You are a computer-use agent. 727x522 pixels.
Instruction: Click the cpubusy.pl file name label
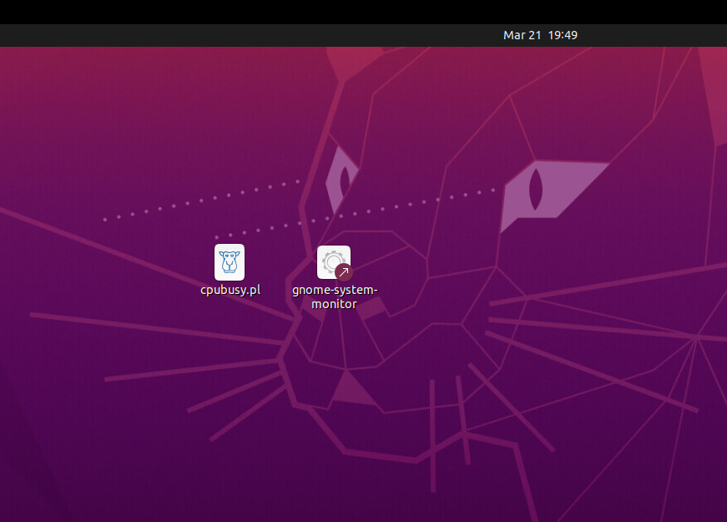(x=230, y=290)
